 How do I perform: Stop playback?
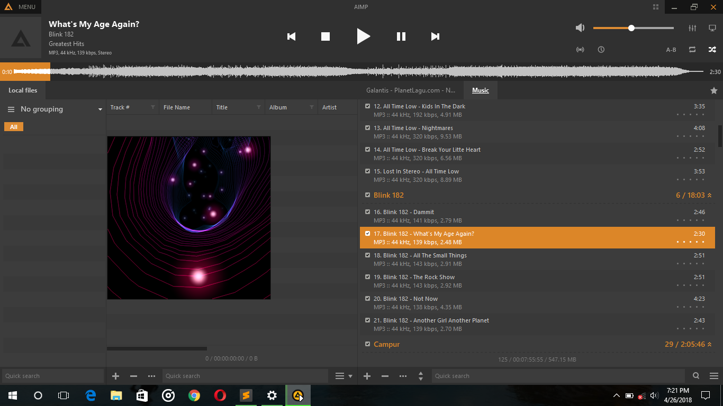click(326, 36)
